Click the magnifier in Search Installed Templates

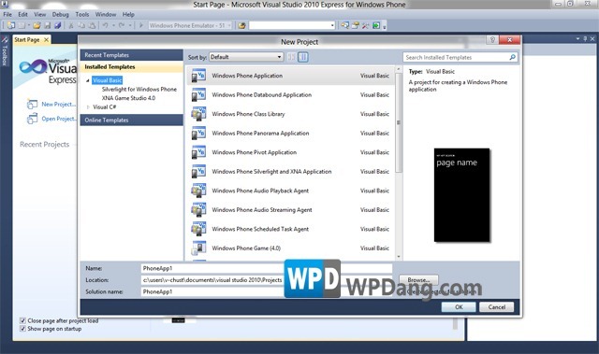512,57
